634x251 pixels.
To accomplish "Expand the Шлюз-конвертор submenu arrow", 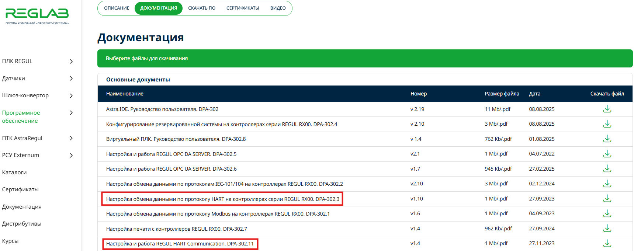I will pos(71,96).
